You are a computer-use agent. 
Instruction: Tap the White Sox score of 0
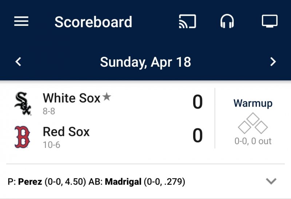click(x=198, y=102)
